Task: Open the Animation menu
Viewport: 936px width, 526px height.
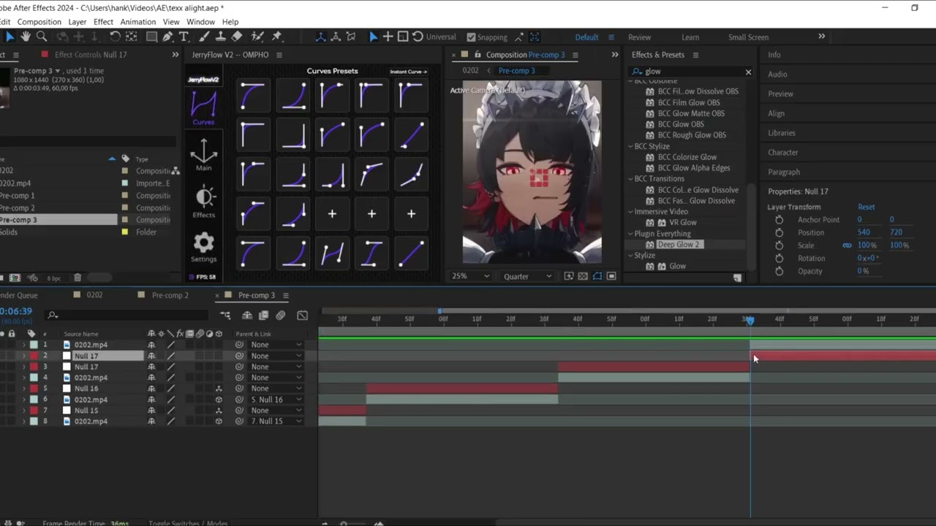Action: click(x=138, y=22)
